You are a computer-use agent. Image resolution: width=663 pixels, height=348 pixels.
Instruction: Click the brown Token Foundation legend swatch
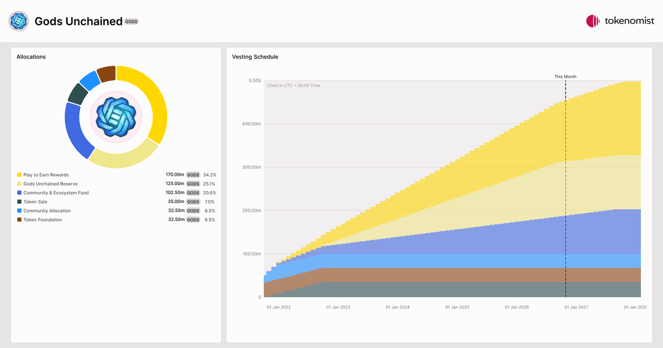[x=19, y=220]
